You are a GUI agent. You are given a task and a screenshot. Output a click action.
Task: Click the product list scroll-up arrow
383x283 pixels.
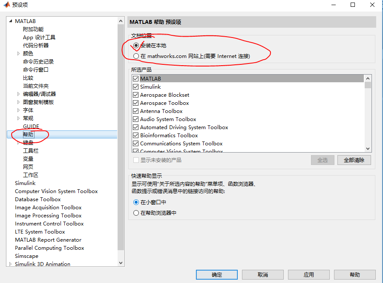(x=368, y=78)
